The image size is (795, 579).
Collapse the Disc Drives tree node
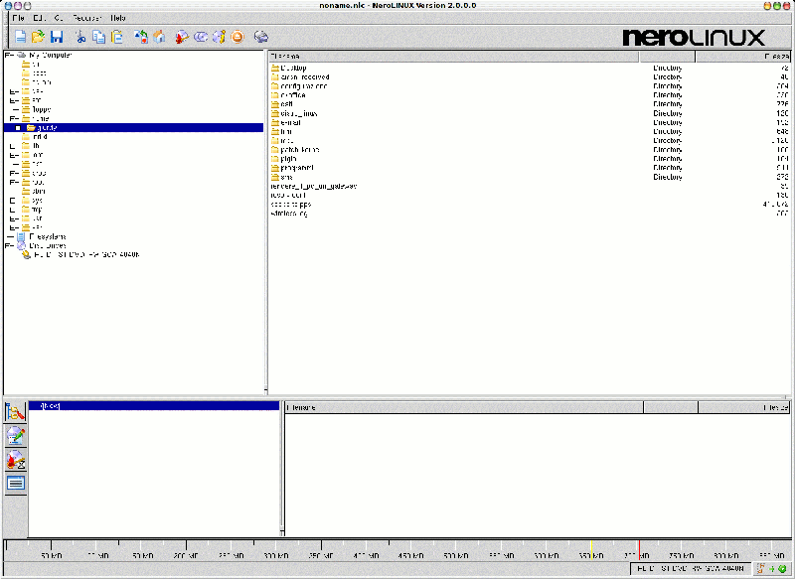click(x=9, y=245)
